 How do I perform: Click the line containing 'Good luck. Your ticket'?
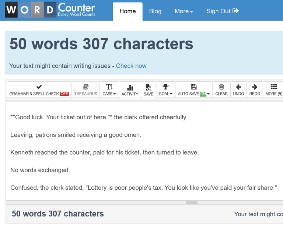coord(99,117)
